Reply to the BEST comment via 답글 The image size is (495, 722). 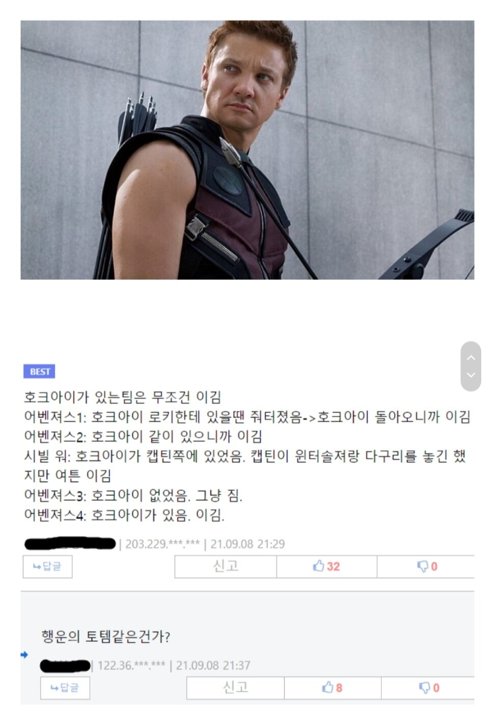[x=47, y=567]
